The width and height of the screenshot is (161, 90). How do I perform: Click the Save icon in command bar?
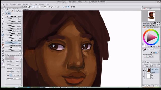29,7
